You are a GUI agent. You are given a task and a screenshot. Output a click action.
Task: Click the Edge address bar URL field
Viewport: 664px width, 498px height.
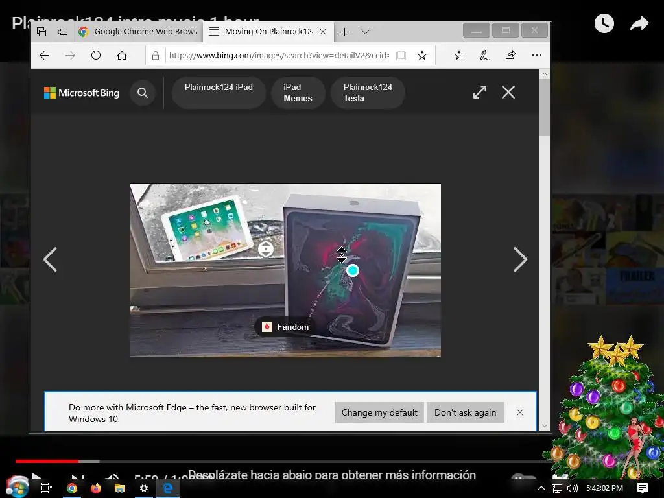(279, 56)
